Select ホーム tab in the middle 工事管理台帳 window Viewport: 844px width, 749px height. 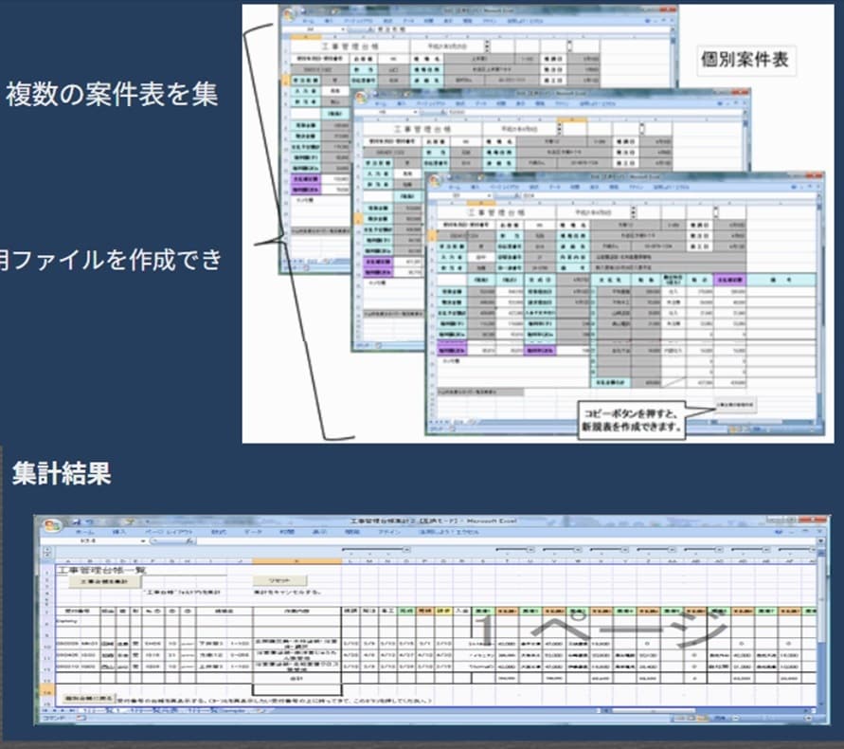pos(380,103)
